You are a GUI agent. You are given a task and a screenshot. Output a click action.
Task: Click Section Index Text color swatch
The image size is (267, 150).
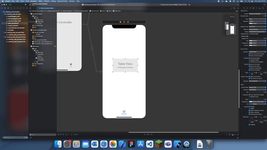(x=251, y=41)
